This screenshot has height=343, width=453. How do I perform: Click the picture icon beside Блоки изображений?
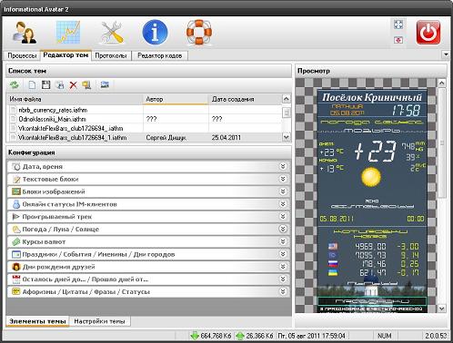click(x=16, y=191)
